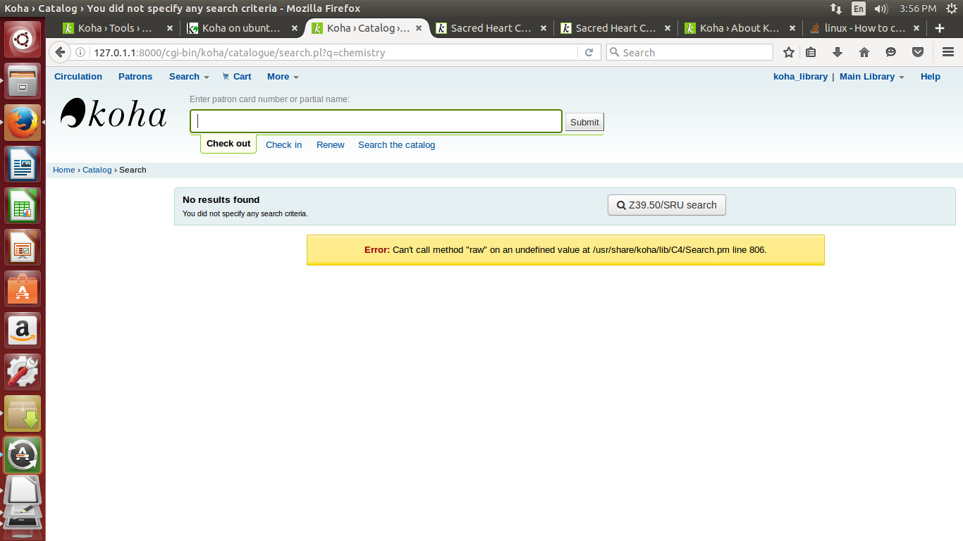Click the Z39.50/SRU search button

click(x=666, y=205)
